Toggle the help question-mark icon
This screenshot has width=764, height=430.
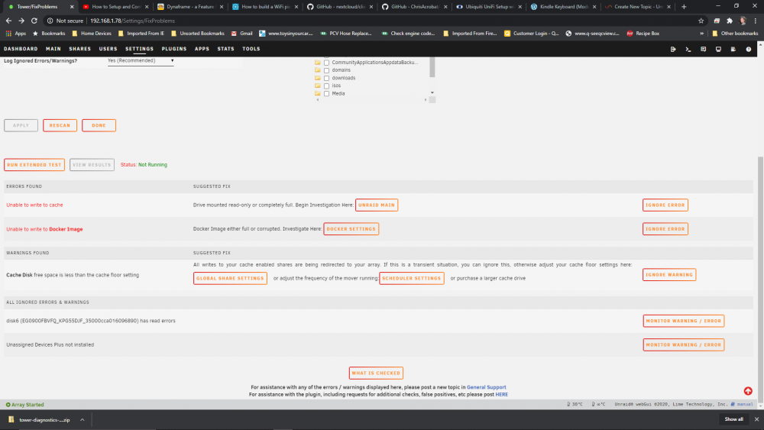tap(749, 49)
